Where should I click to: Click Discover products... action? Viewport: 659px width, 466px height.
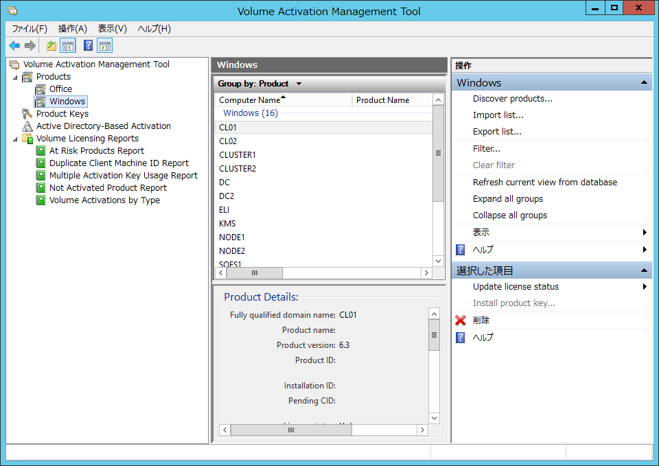coord(512,99)
